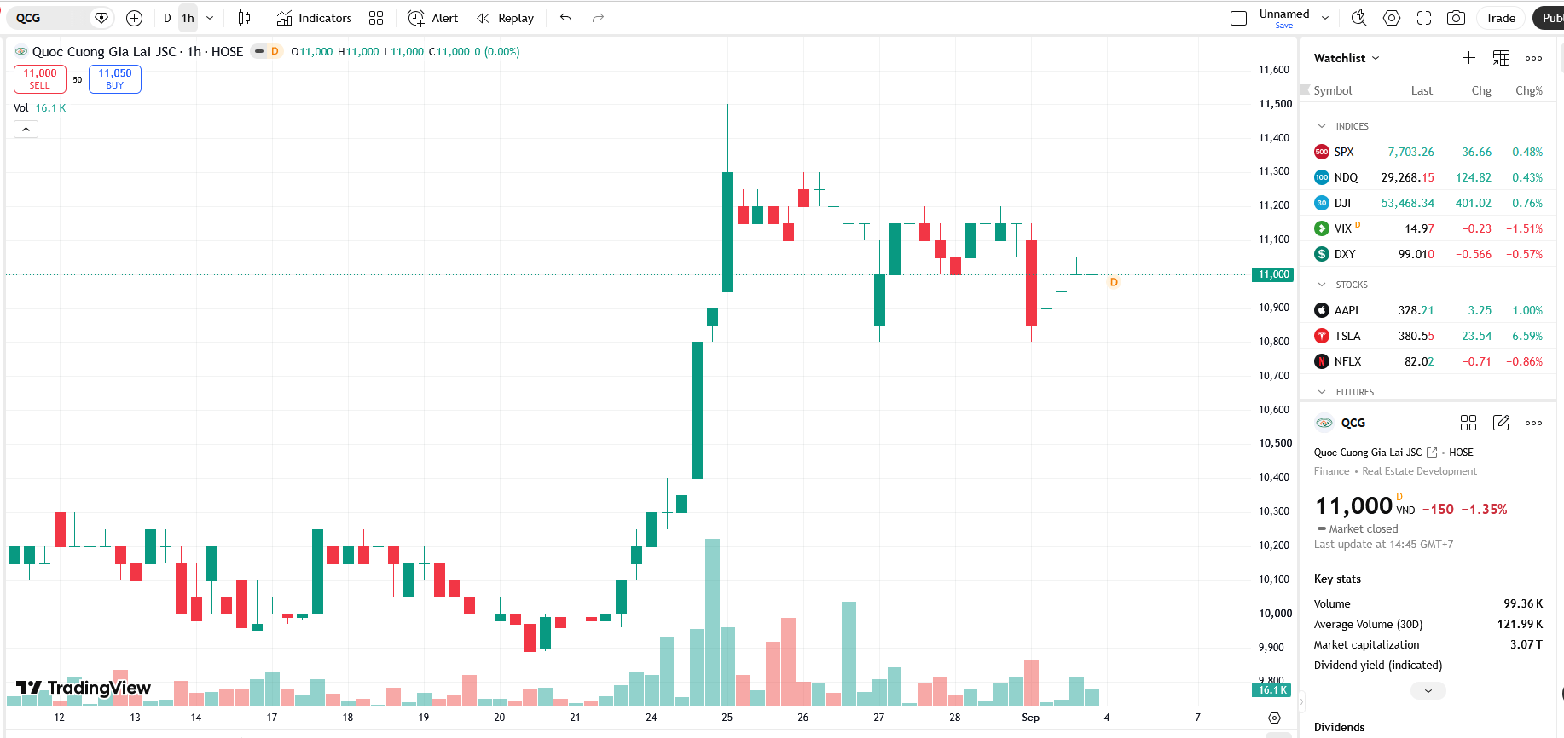Collapse the FUTURES watchlist section
The width and height of the screenshot is (1564, 738).
1322,392
